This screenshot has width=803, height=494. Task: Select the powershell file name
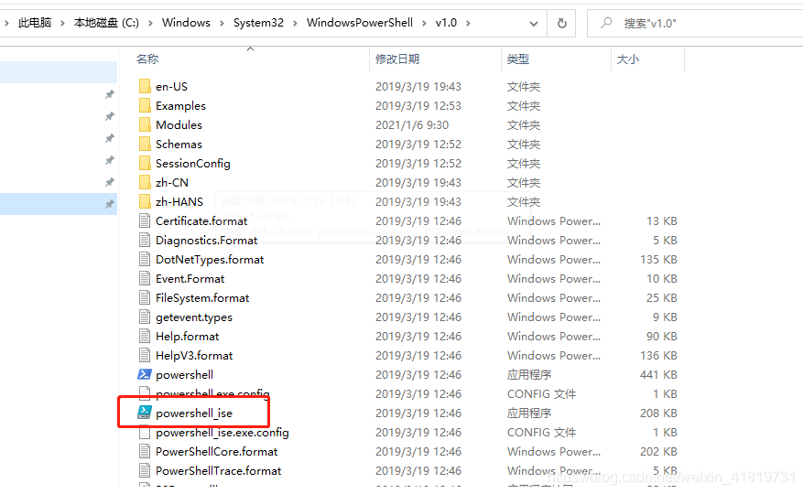184,375
